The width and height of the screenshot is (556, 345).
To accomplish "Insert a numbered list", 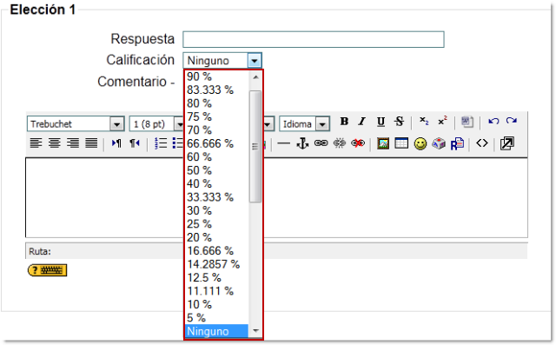I will click(x=160, y=143).
